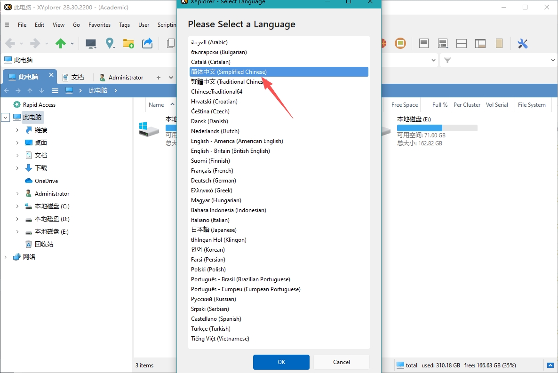The height and width of the screenshot is (373, 558).
Task: Click breadcrumb chevron after 此电脑
Action: (x=116, y=90)
